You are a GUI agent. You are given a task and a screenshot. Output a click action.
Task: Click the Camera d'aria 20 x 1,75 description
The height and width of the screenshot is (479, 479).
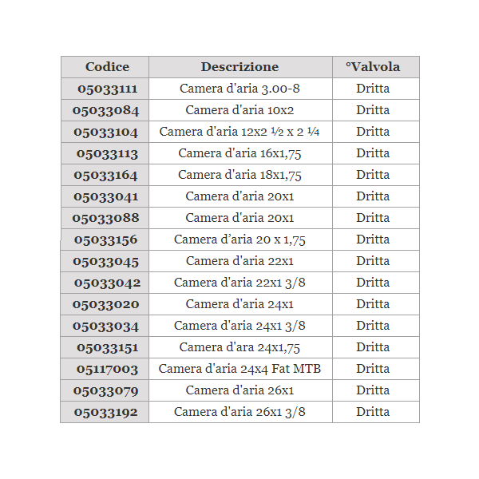point(239,239)
